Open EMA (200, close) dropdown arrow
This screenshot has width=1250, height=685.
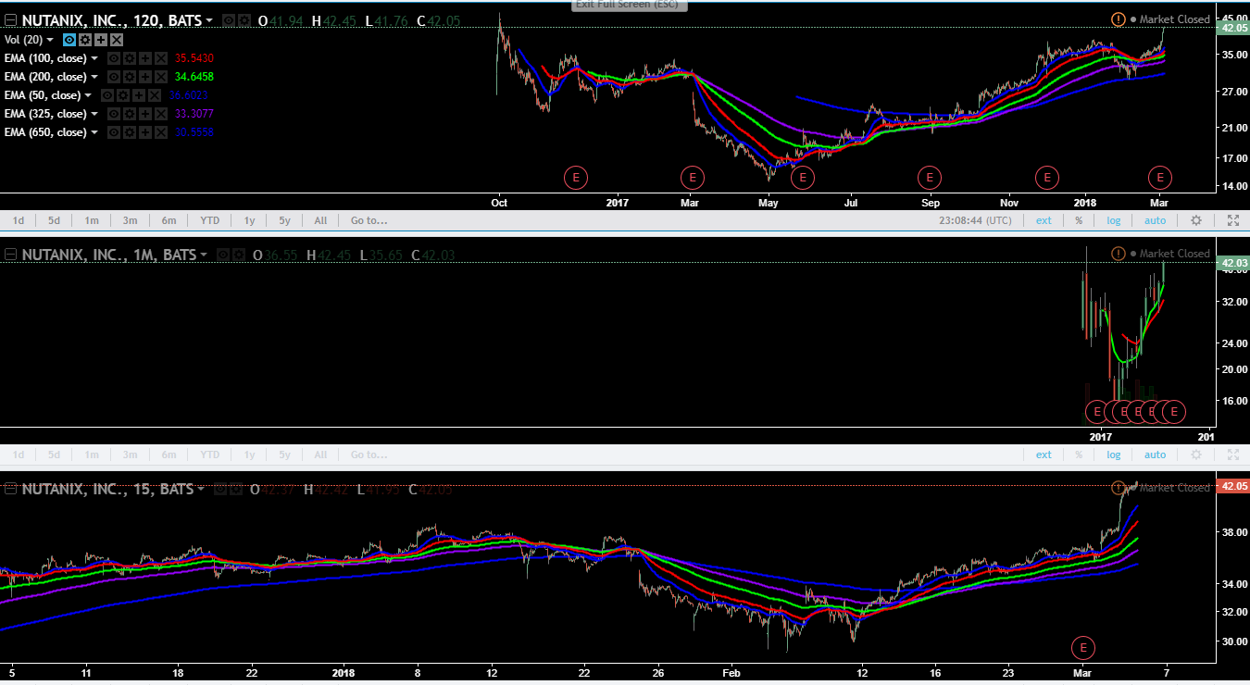[94, 77]
